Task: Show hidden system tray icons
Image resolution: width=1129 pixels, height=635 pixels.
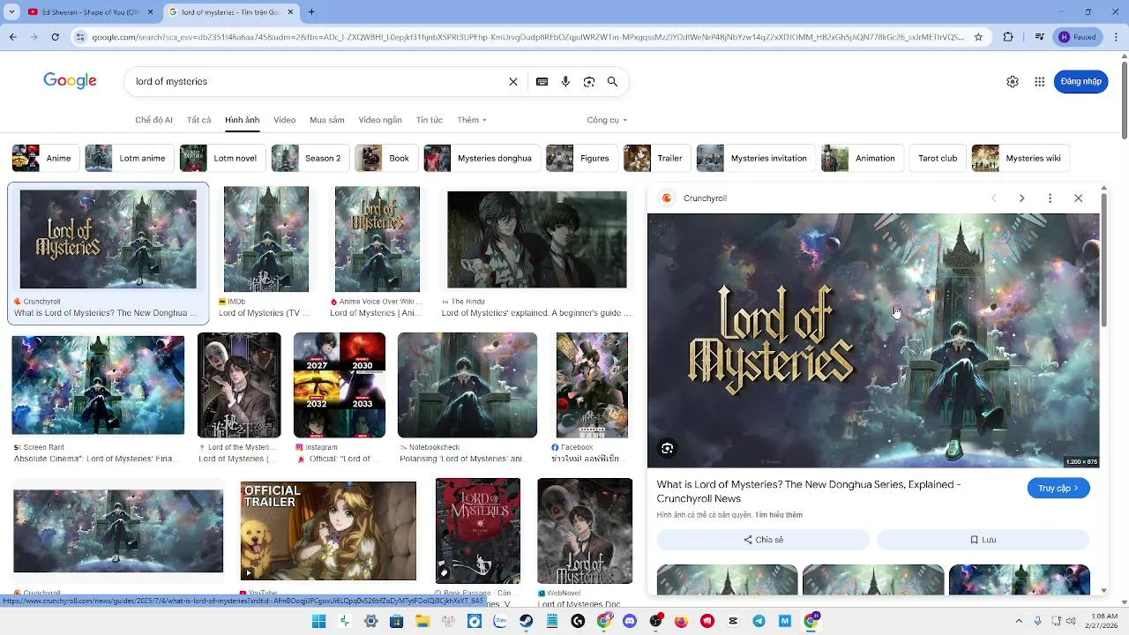Action: (1019, 621)
